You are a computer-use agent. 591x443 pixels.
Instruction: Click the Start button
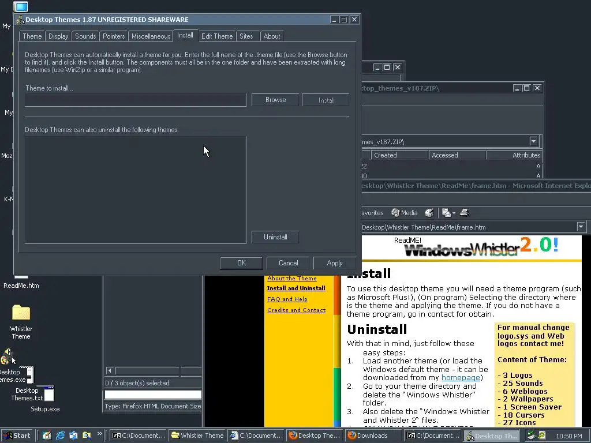17,436
